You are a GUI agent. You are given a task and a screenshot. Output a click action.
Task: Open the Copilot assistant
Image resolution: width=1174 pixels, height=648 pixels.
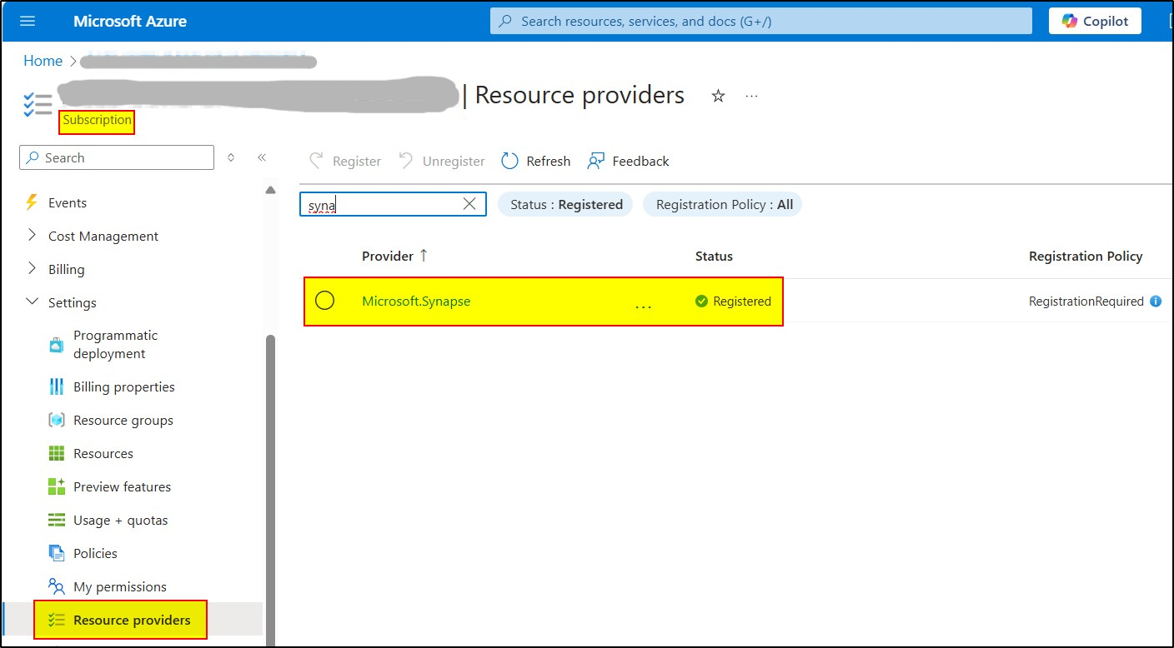(x=1094, y=20)
